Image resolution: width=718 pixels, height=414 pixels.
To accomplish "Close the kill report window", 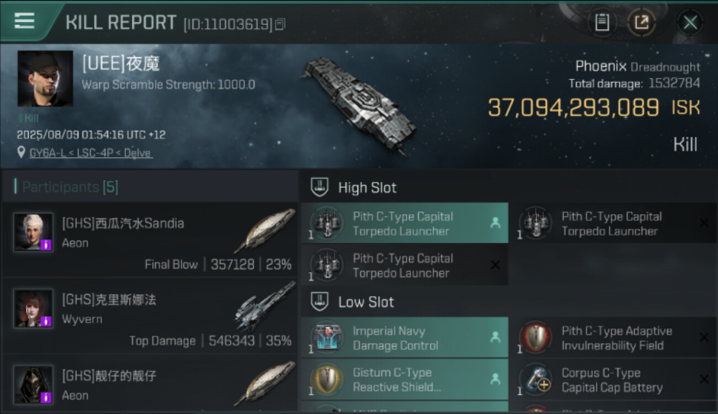I will point(690,23).
